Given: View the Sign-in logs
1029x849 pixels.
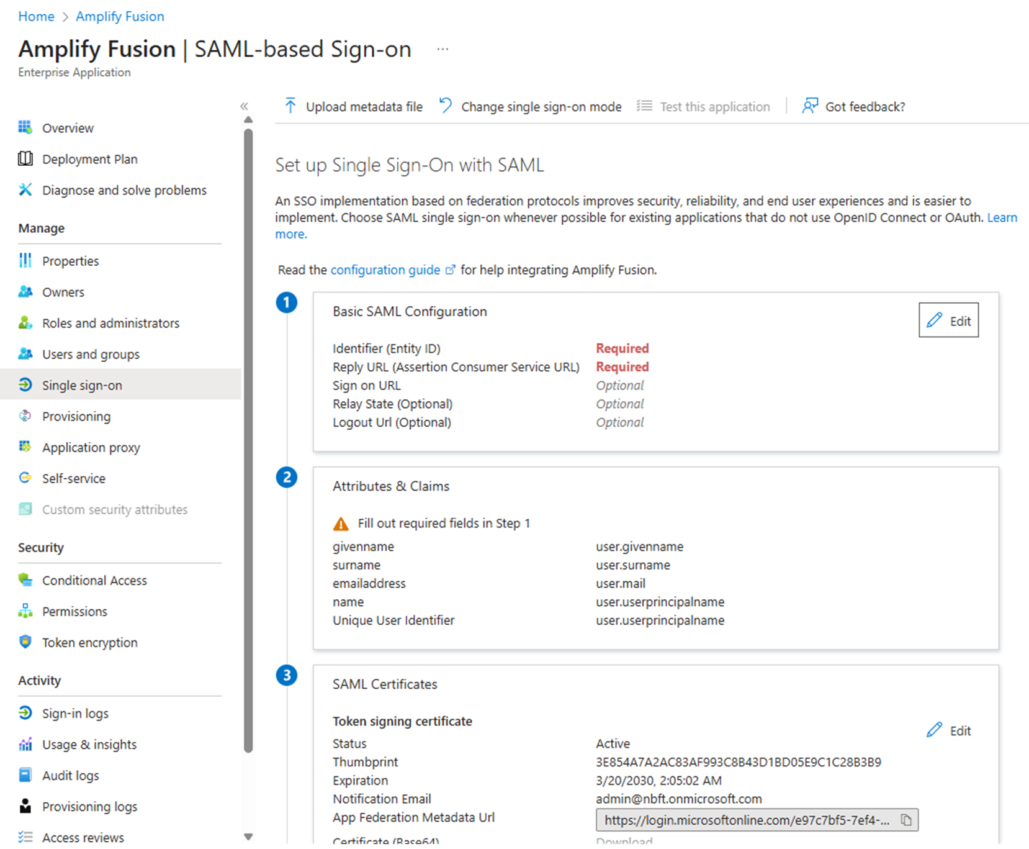Looking at the screenshot, I should 75,713.
